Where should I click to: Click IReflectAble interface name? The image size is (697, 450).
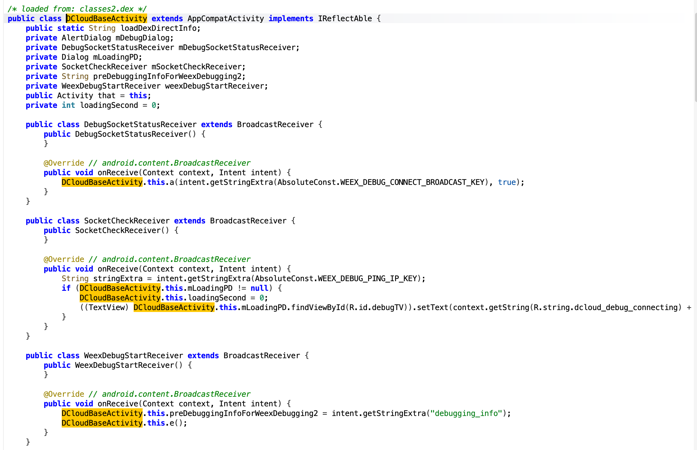345,19
